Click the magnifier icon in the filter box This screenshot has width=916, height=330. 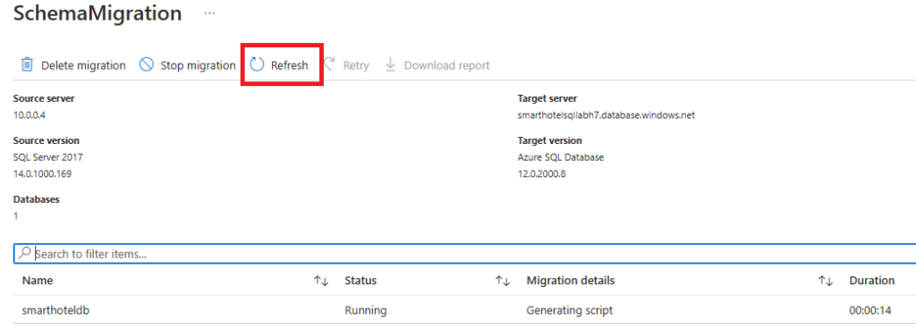coord(24,253)
